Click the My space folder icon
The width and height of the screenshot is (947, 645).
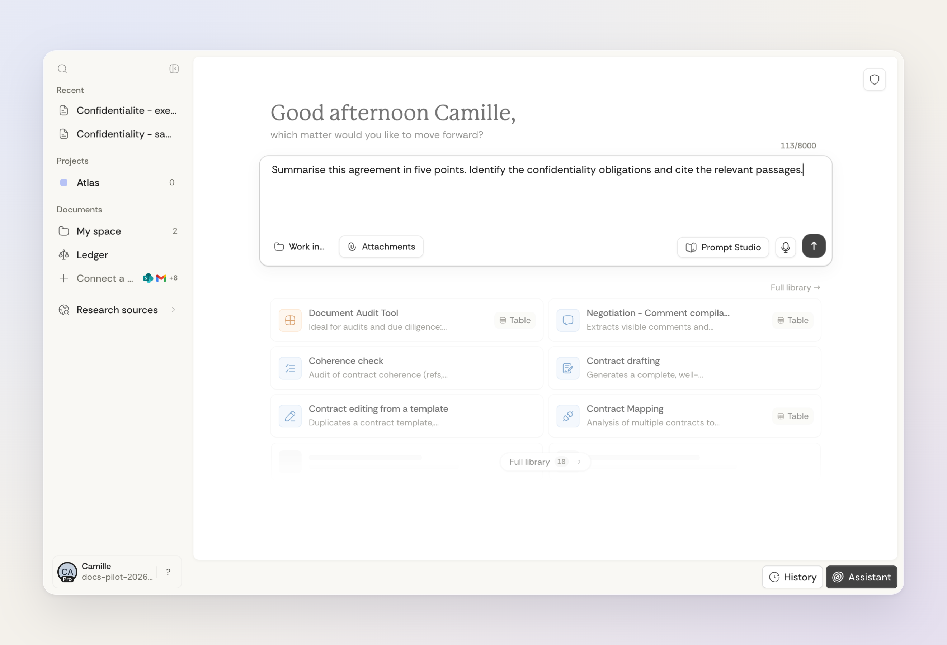pos(64,231)
